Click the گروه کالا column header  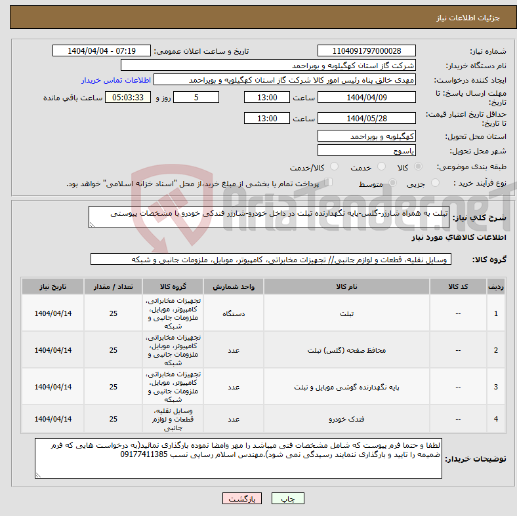tap(173, 287)
